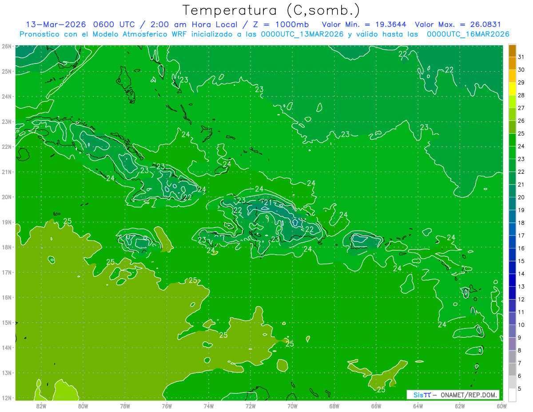
Task: Click the '14N' latitude axis label
Action: (x=7, y=348)
